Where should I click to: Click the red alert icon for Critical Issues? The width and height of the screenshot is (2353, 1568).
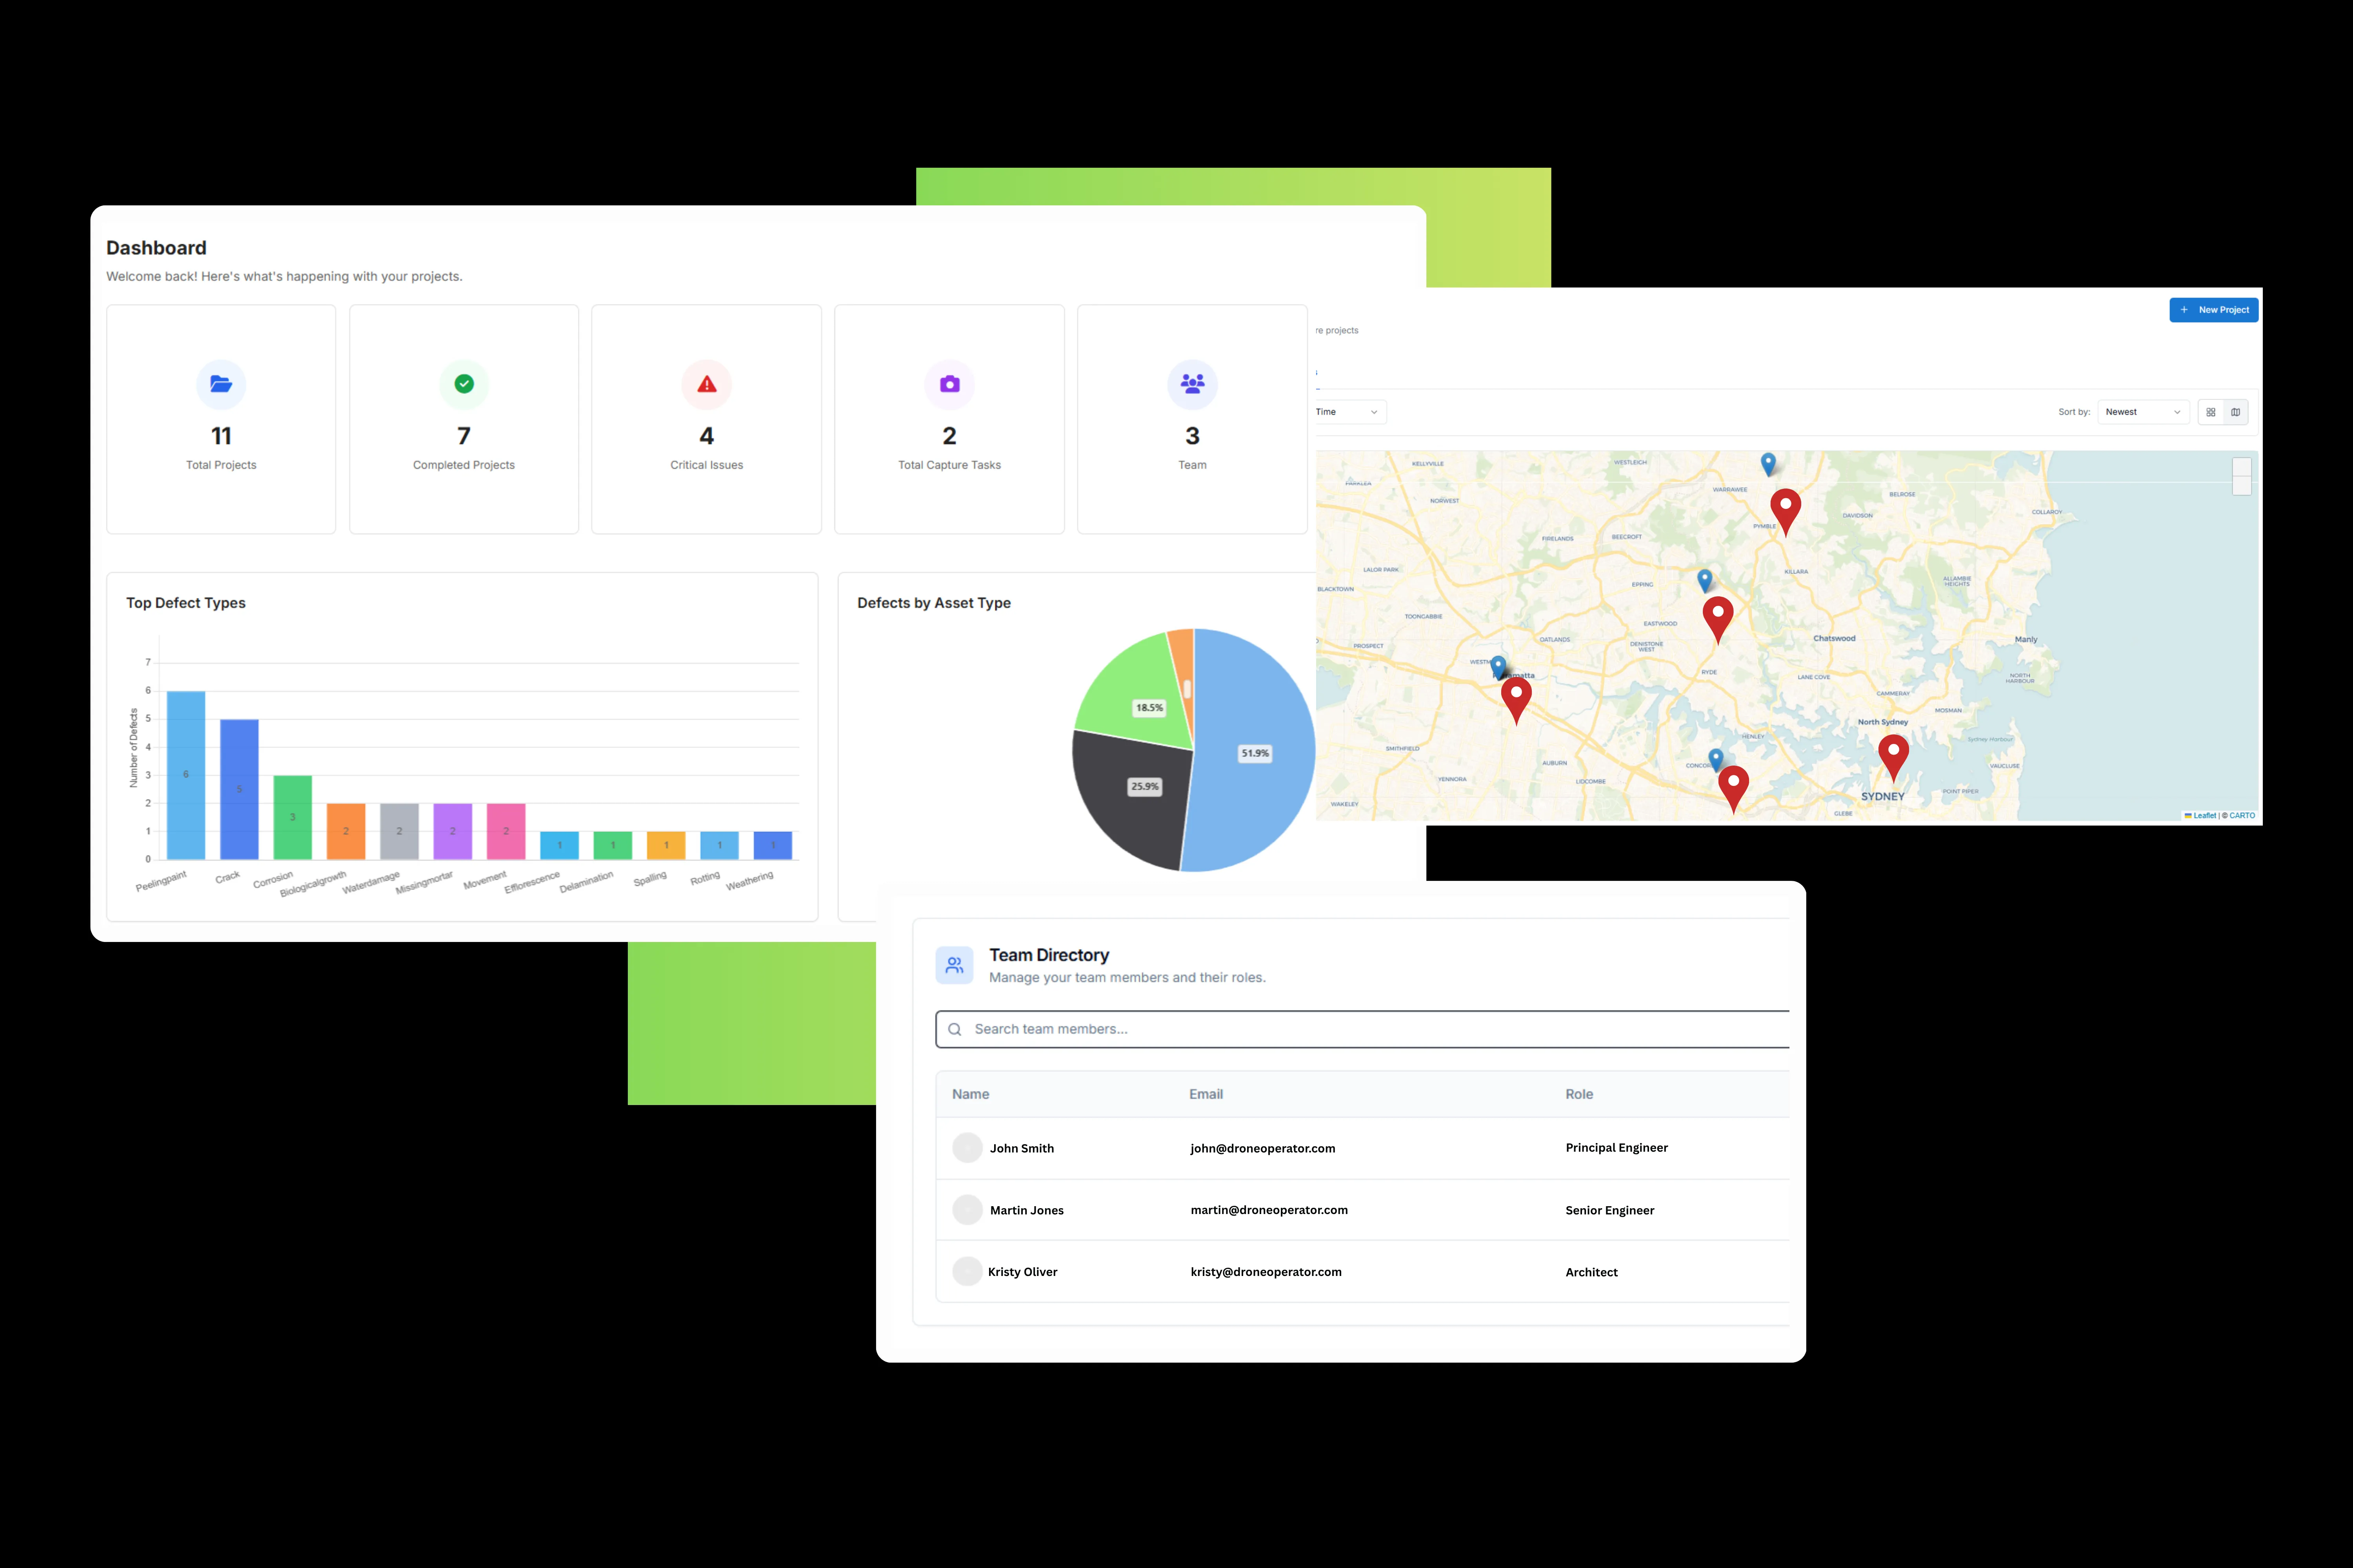point(706,384)
